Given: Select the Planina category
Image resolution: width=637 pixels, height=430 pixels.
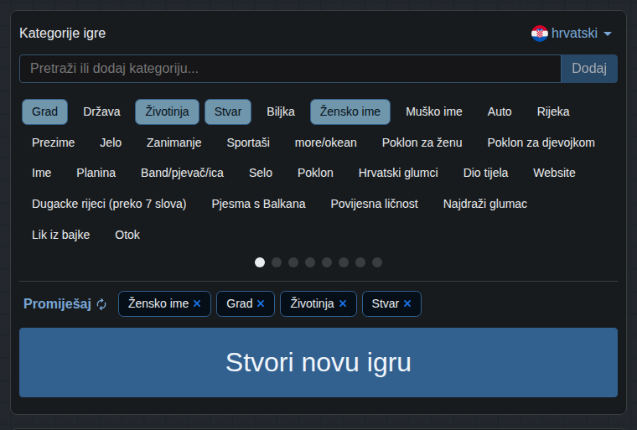Looking at the screenshot, I should point(96,174).
